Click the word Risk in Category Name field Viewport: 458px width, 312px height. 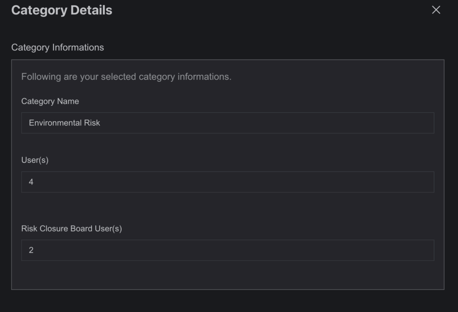(x=92, y=123)
